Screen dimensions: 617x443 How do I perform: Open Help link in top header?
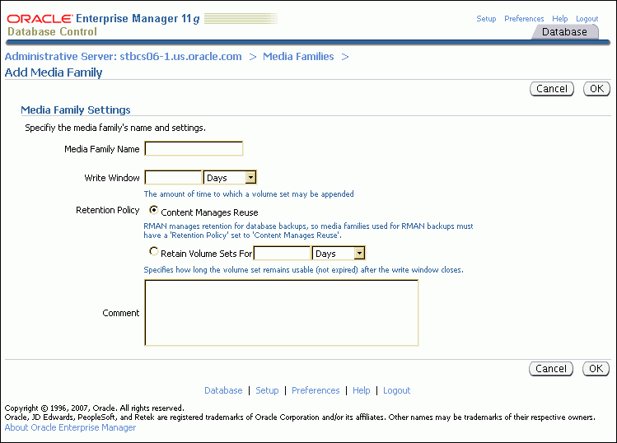[559, 18]
